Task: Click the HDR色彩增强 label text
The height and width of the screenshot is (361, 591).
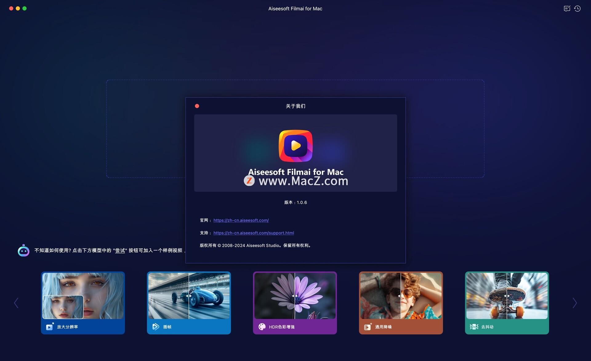Action: click(x=282, y=327)
